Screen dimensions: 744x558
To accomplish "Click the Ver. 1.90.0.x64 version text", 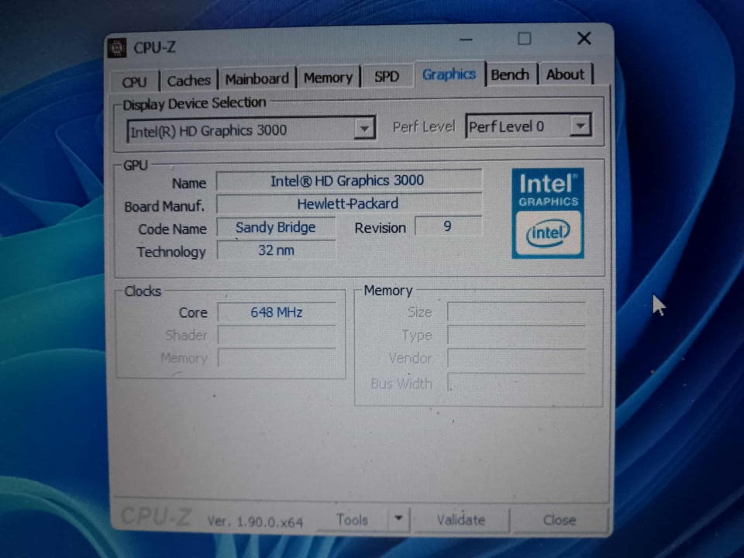I will (x=255, y=522).
